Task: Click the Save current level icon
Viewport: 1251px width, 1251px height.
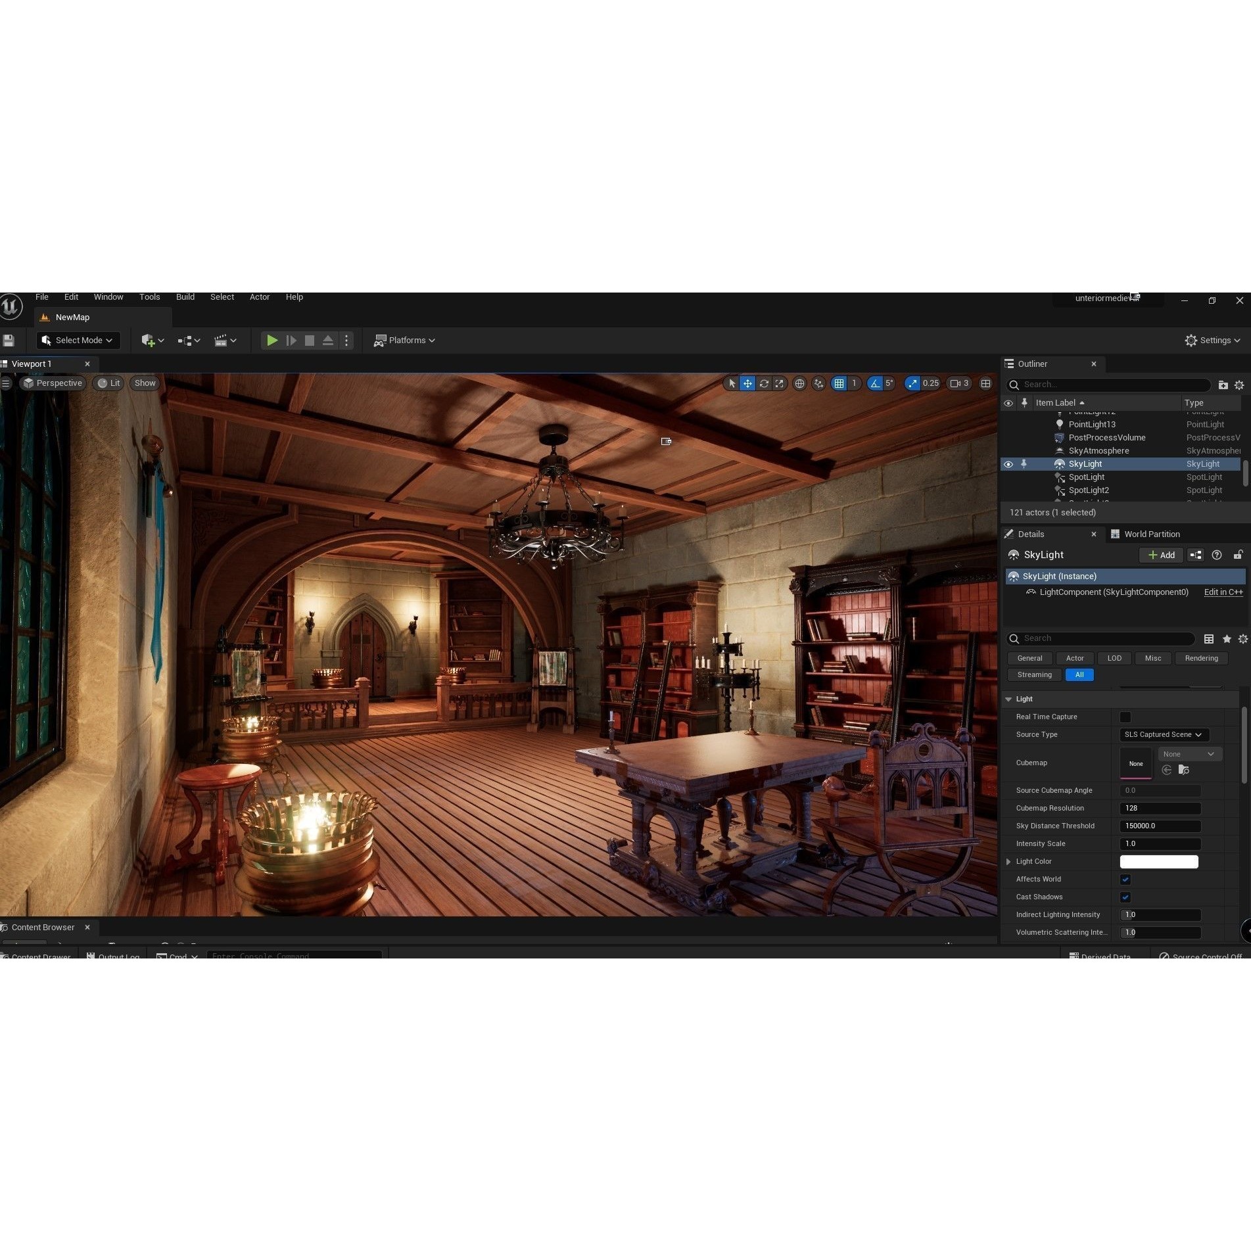Action: click(9, 340)
